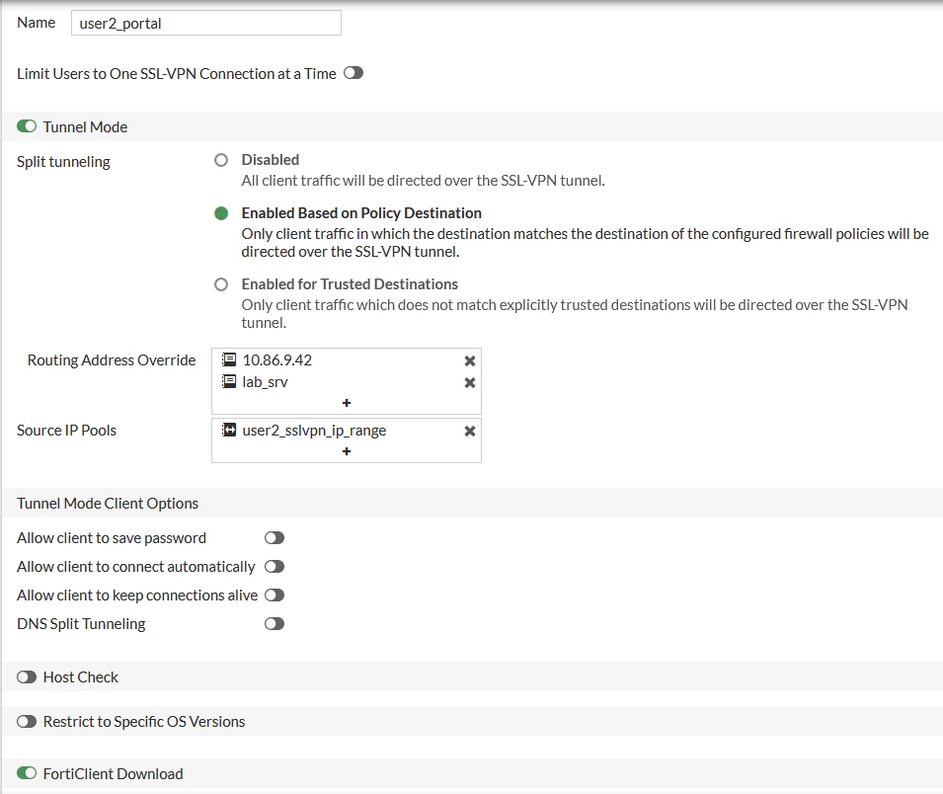This screenshot has width=943, height=794.
Task: Click the Tunnel Mode Client Options heading
Action: pos(108,503)
